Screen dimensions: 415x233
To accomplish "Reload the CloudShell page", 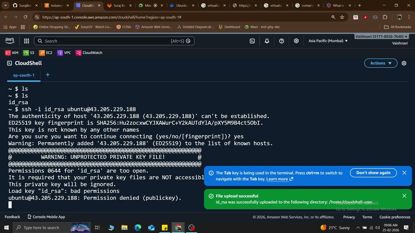I will [x=25, y=17].
